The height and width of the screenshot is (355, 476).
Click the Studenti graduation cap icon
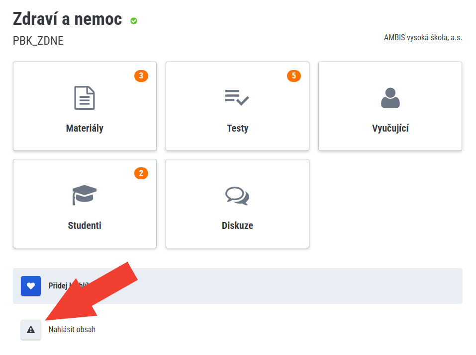point(85,195)
